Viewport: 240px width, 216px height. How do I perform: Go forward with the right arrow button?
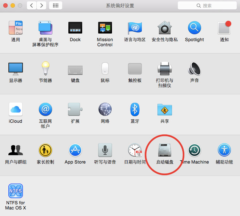pos(41,5)
